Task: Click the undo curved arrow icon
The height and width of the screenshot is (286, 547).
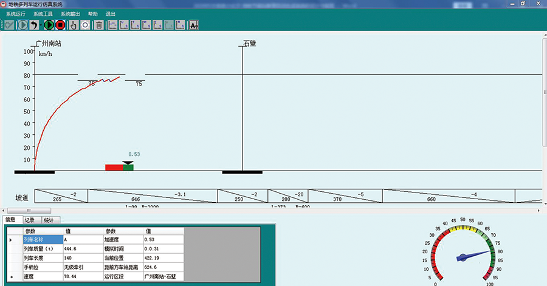Action: [33, 25]
